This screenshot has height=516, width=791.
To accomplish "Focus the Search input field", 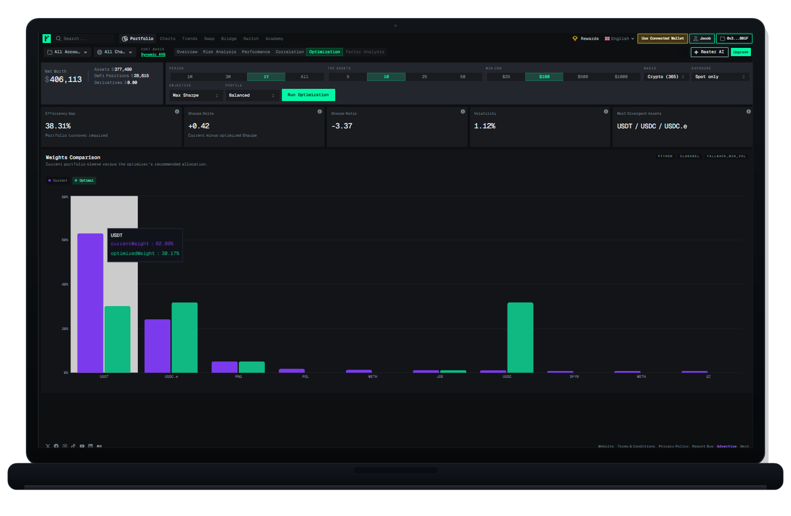I will (x=84, y=39).
